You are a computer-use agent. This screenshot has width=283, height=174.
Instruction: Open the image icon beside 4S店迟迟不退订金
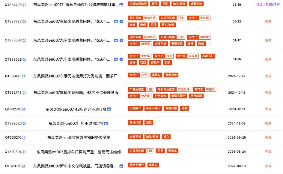(x=109, y=109)
